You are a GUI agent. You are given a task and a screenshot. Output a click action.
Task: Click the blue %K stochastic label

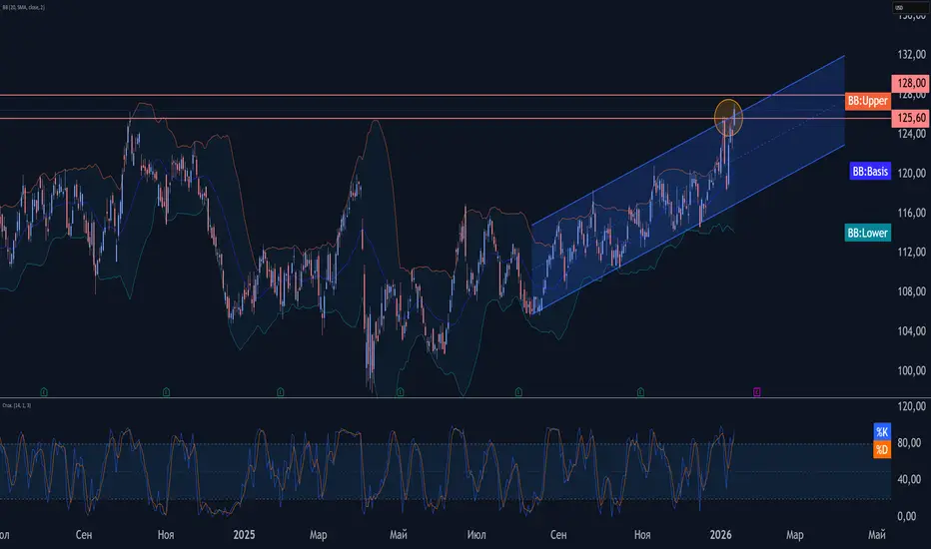[x=882, y=431]
